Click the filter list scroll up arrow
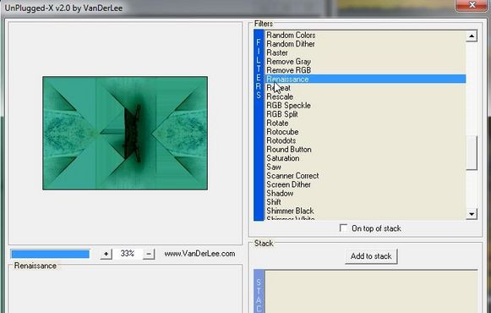 click(472, 36)
